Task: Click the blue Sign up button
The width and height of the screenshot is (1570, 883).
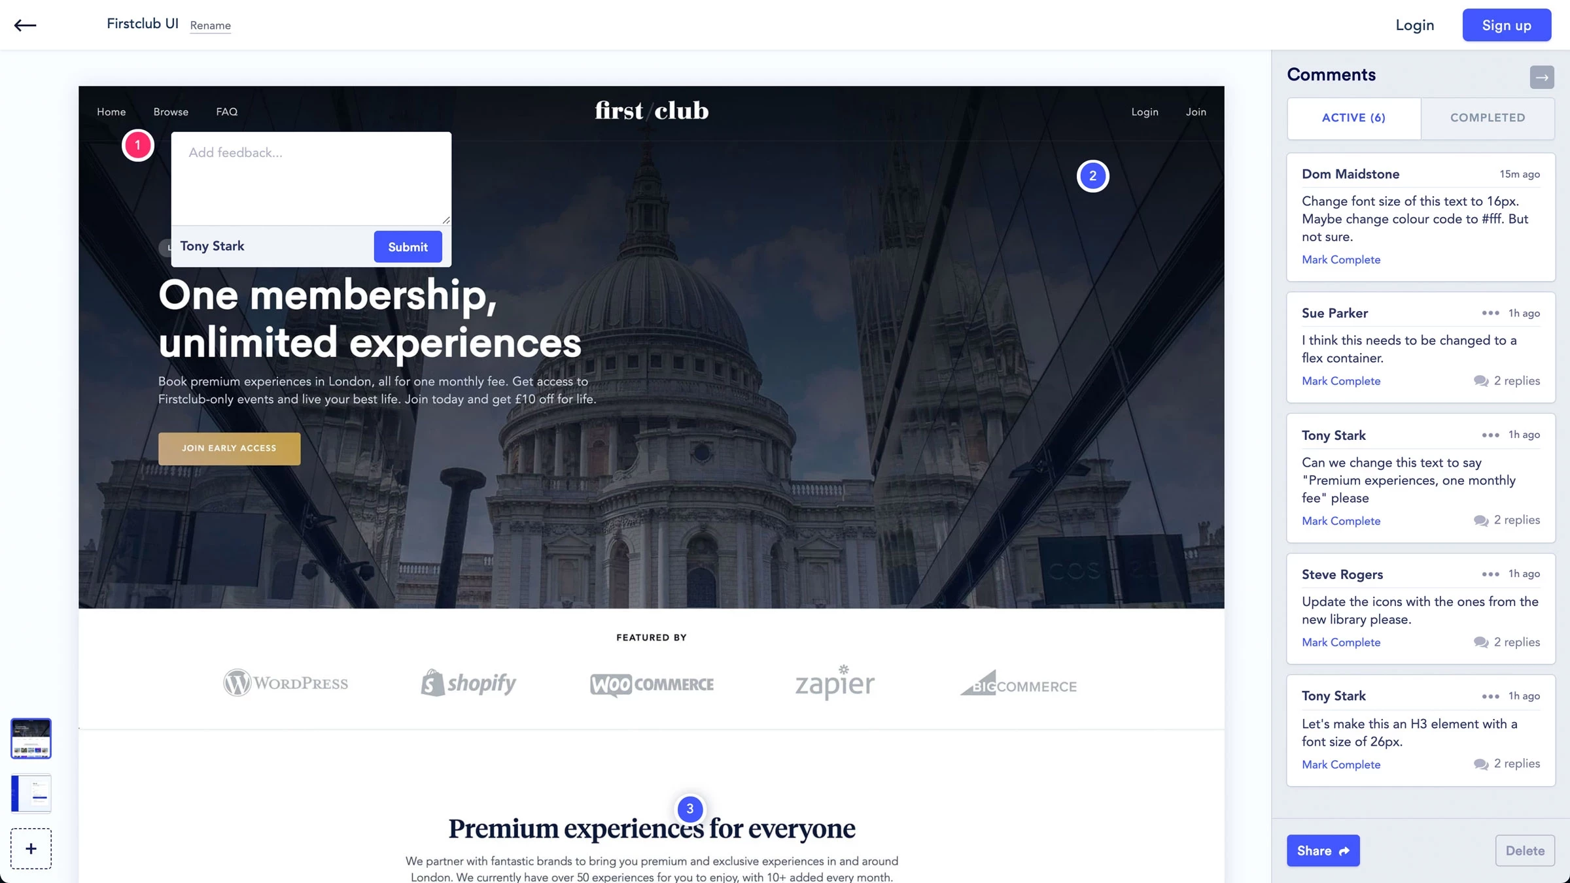Action: [x=1507, y=25]
